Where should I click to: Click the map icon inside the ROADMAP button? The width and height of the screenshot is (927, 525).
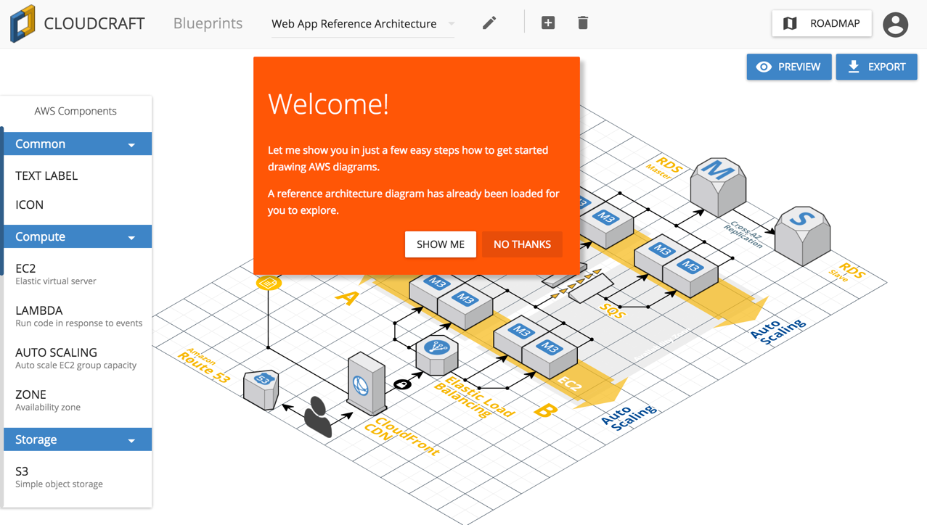click(791, 22)
